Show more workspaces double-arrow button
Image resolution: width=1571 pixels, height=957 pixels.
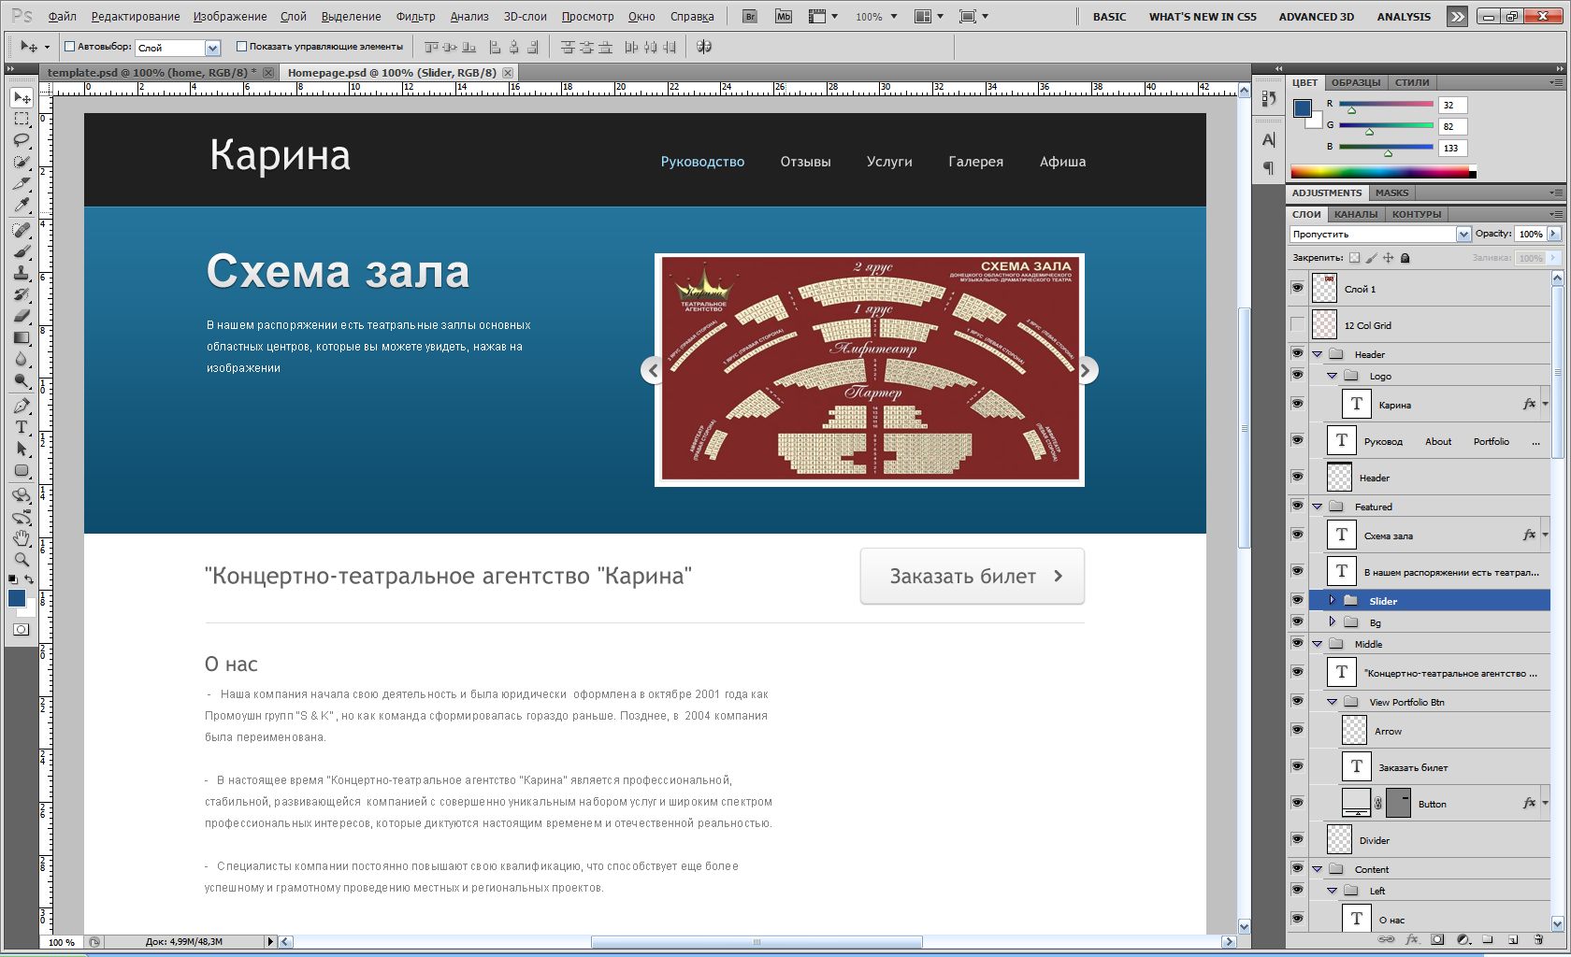point(1457,16)
